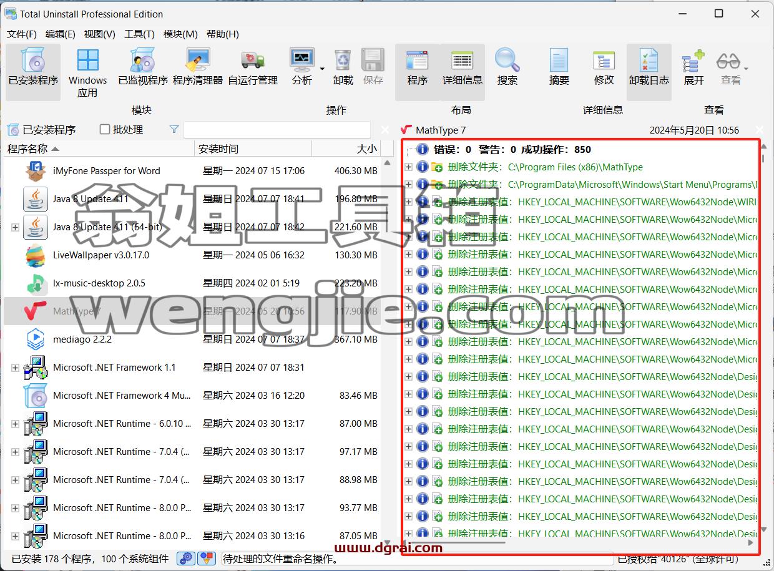Click the filter funnel icon

tap(174, 129)
